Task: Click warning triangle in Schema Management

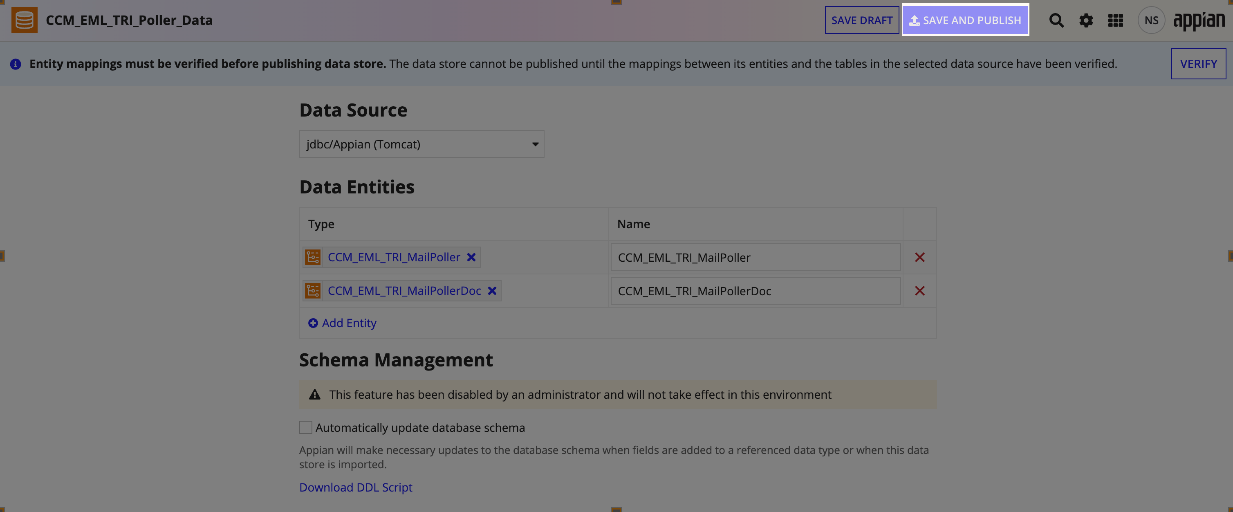Action: [x=314, y=394]
